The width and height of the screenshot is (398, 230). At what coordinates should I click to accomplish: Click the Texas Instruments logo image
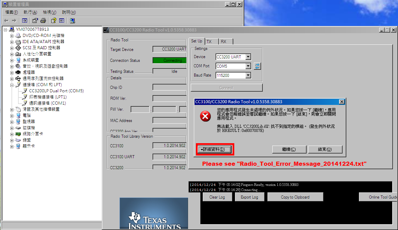(x=154, y=214)
